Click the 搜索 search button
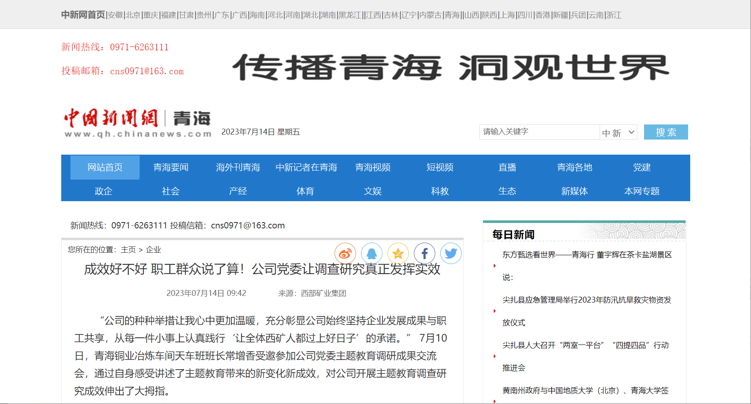751x404 pixels. [665, 132]
